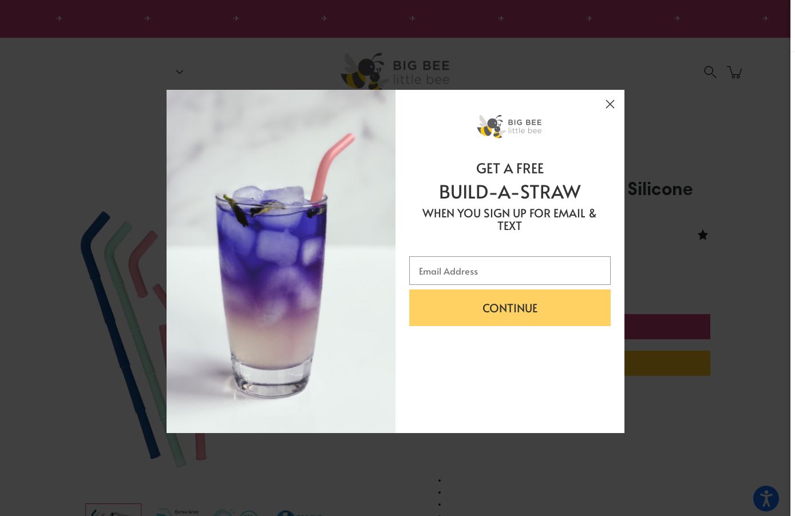This screenshot has height=516, width=795.
Task: Open the site search magnifier icon
Action: pos(710,72)
